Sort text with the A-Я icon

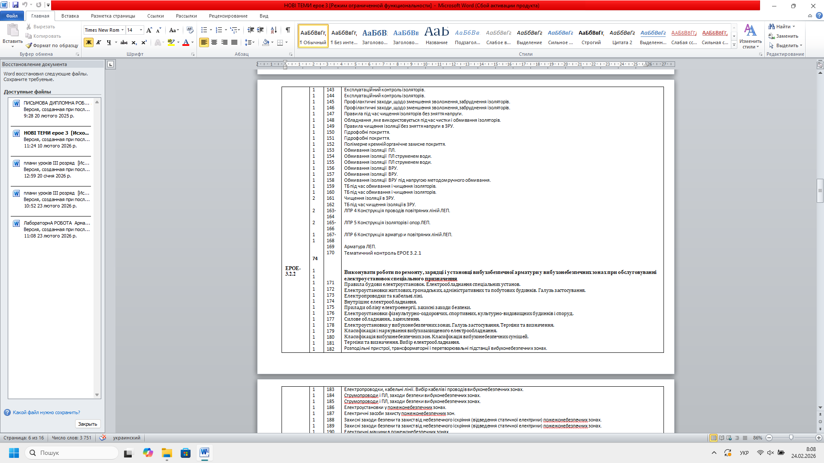coord(274,30)
